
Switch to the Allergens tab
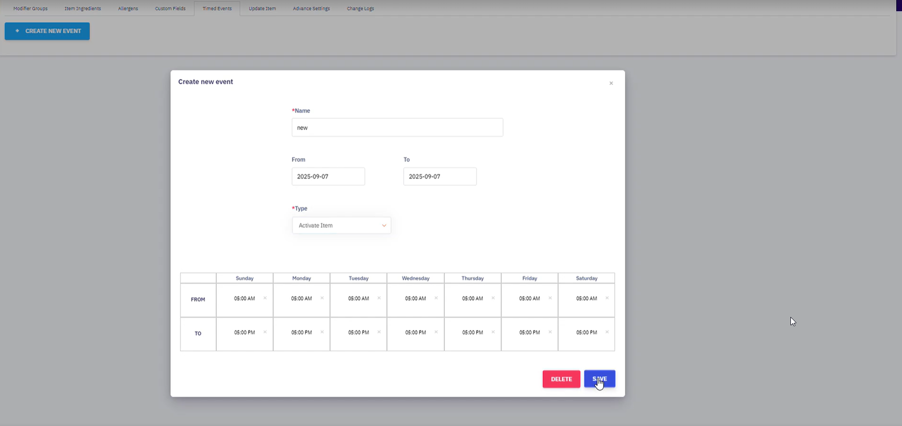click(x=128, y=8)
